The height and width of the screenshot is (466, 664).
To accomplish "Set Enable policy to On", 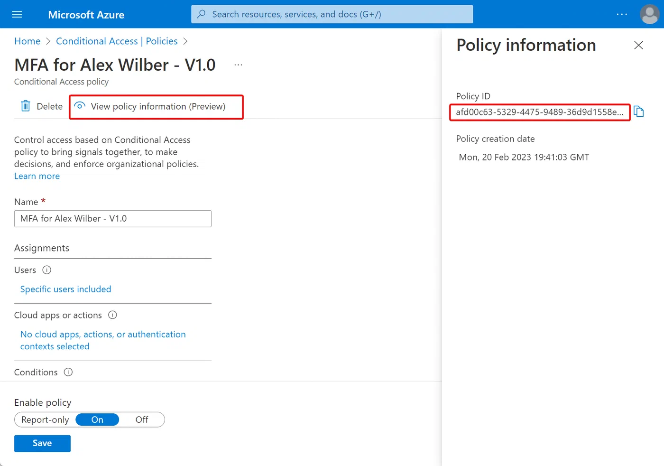I will pyautogui.click(x=97, y=419).
